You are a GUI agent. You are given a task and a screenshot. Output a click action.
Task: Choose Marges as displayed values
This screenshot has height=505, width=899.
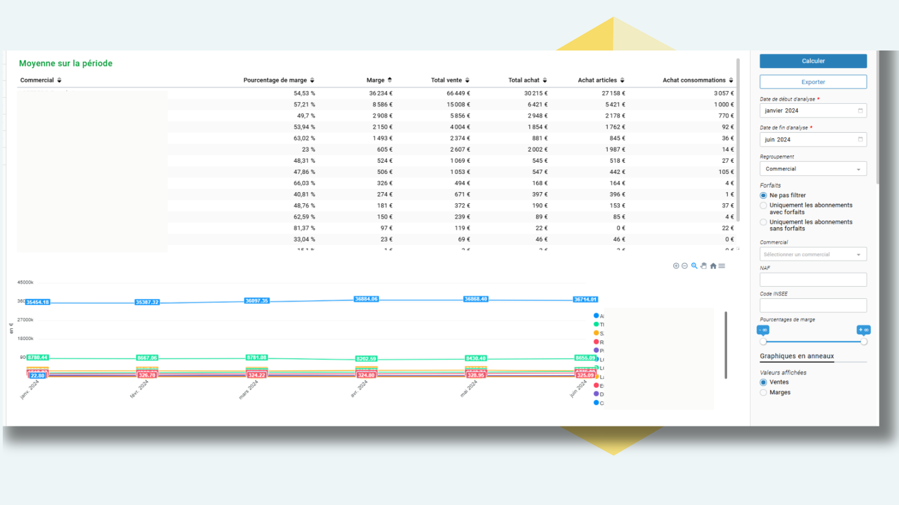click(764, 393)
